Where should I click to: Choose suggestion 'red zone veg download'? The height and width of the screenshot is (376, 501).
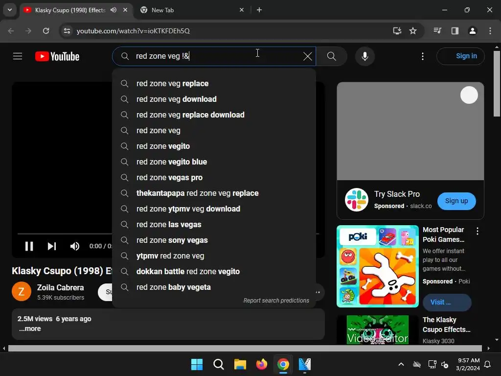[x=214, y=99]
